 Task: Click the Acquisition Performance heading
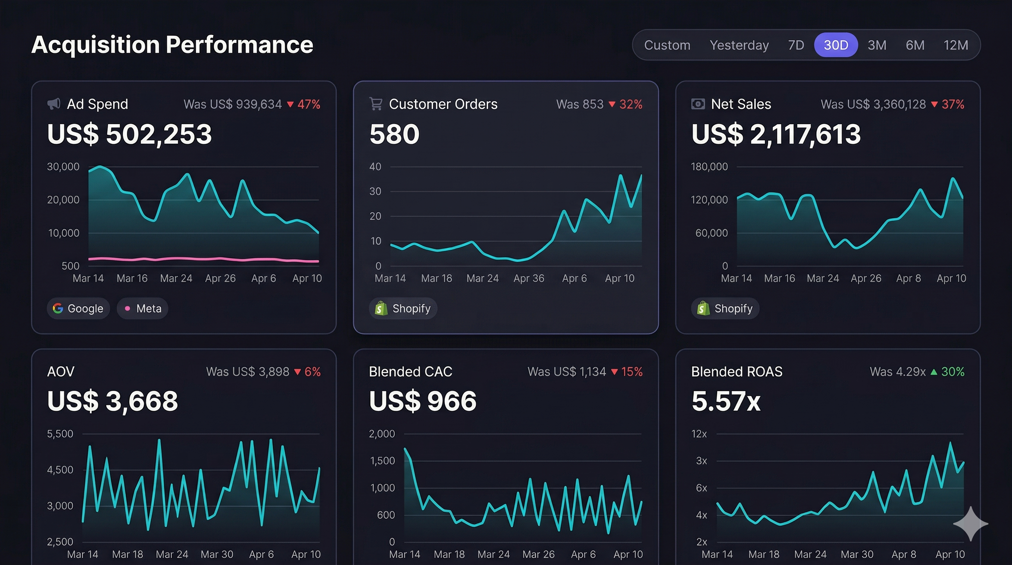pyautogui.click(x=172, y=45)
